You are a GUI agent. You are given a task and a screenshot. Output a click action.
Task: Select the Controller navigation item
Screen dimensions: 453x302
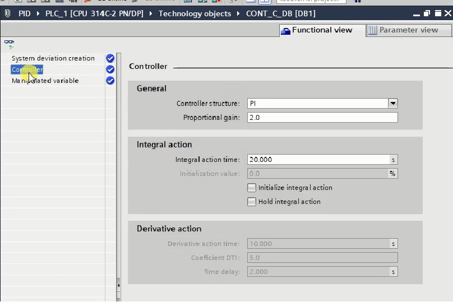pyautogui.click(x=27, y=69)
